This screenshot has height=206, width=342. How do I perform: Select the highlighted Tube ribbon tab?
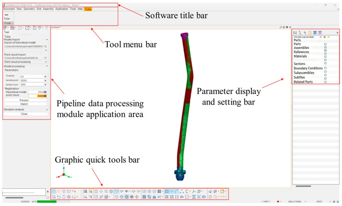pyautogui.click(x=88, y=9)
